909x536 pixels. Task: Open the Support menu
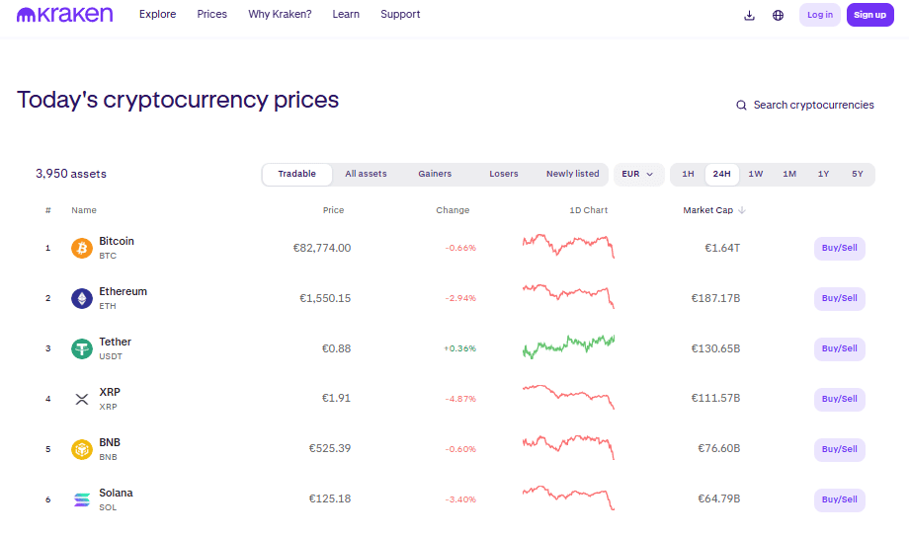(x=400, y=14)
